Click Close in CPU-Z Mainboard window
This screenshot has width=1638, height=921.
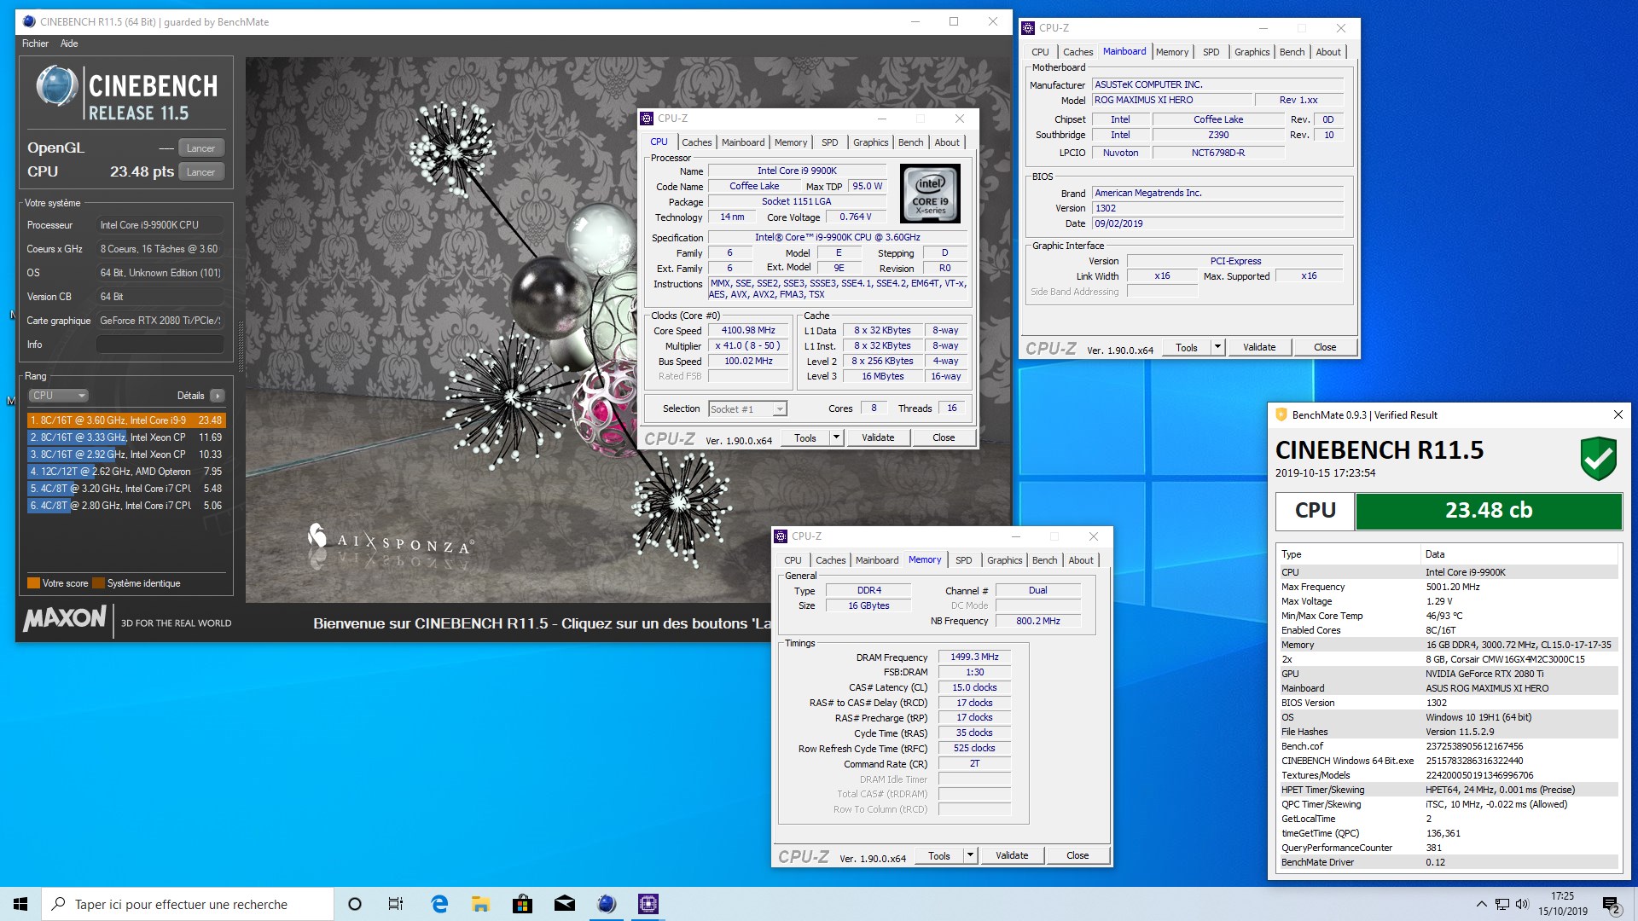tap(1324, 347)
